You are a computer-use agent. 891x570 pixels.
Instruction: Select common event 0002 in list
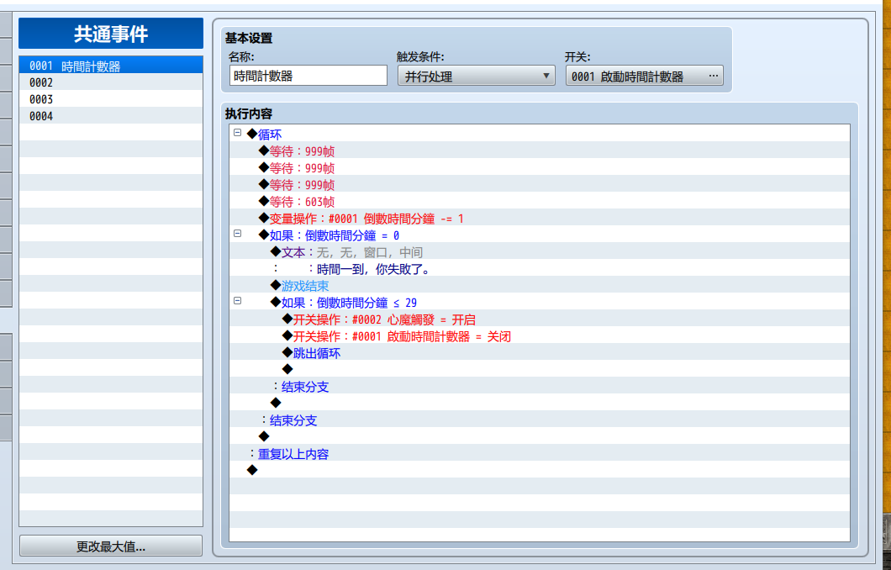pos(111,82)
